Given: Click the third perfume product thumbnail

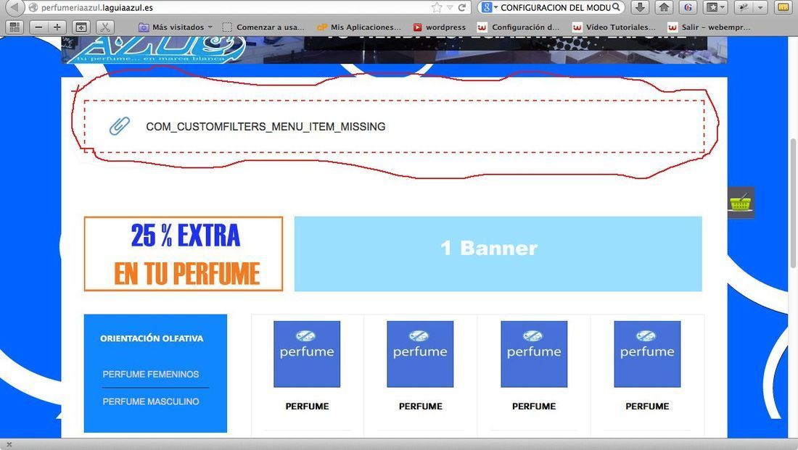Looking at the screenshot, I should (534, 354).
